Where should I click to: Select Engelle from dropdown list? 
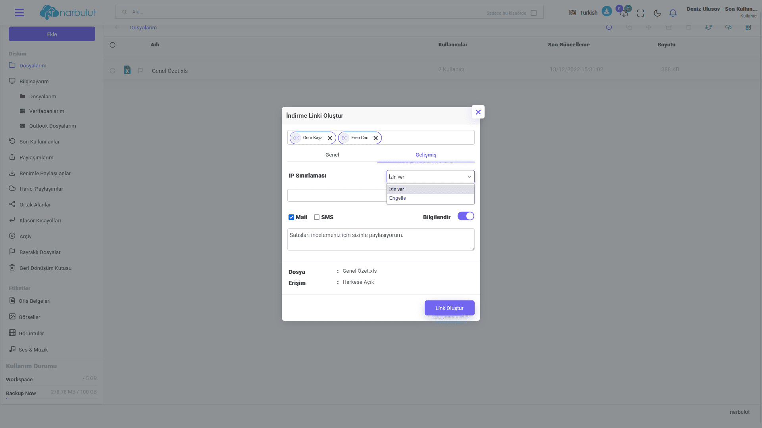[x=398, y=198]
